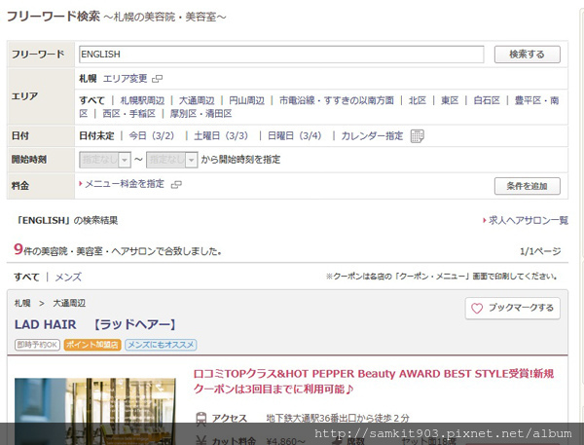Click the 条件を追加 button
Image resolution: width=584 pixels, height=445 pixels.
[x=527, y=186]
